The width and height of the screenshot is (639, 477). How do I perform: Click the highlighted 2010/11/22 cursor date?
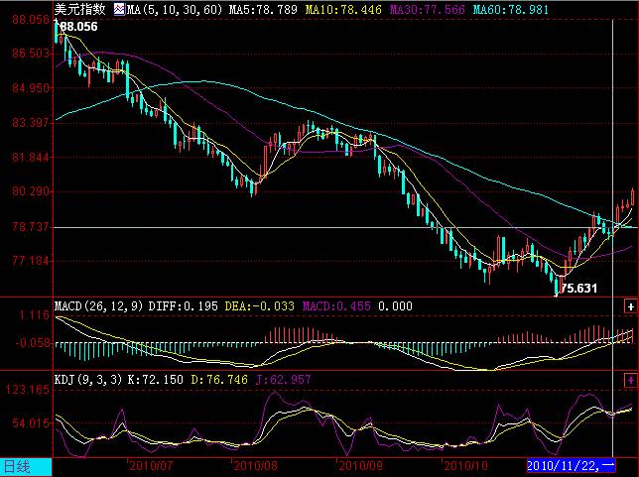[571, 465]
